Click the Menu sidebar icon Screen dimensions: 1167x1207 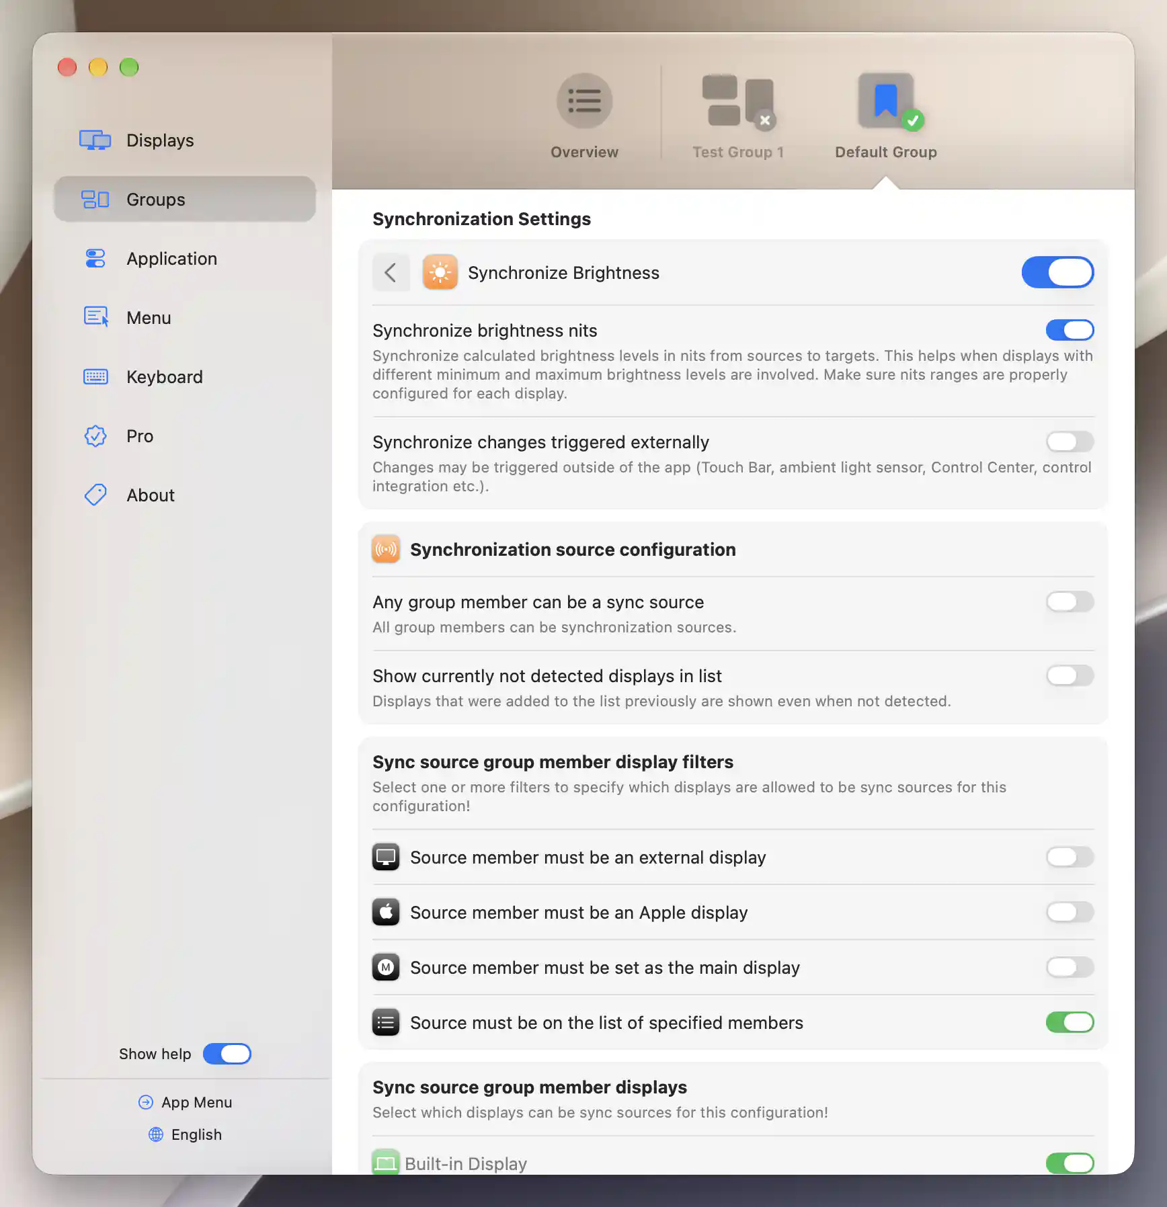tap(95, 317)
